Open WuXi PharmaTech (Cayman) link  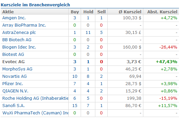[35, 113]
